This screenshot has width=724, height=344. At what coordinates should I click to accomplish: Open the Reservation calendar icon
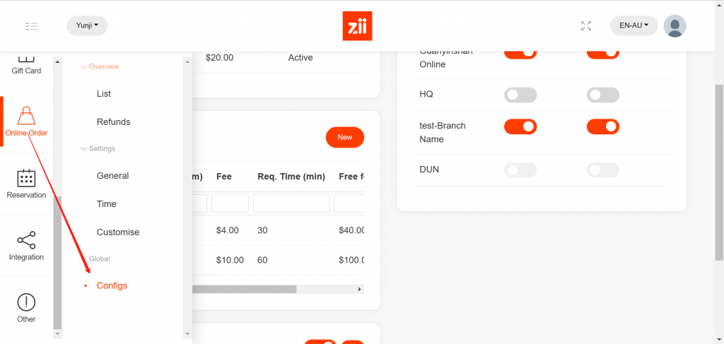coord(26,178)
